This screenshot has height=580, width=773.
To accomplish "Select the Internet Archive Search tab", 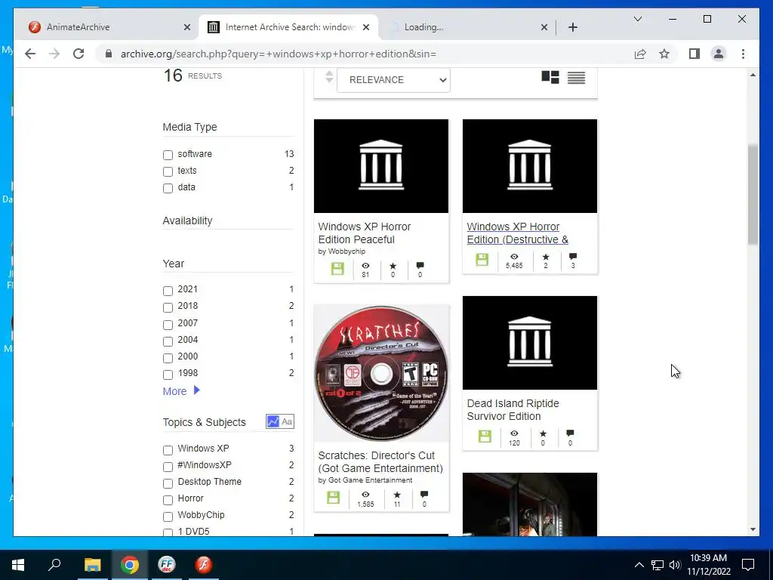I will point(290,27).
